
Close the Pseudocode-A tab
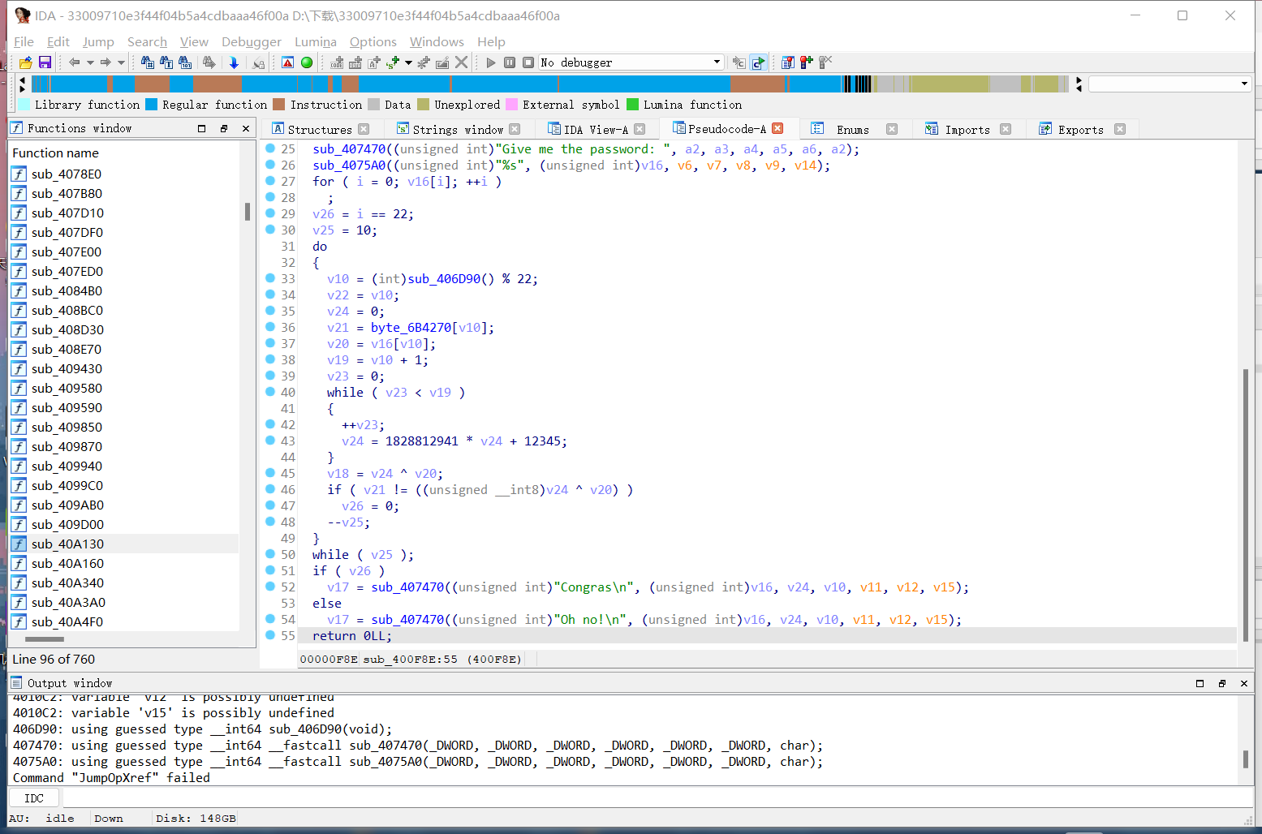point(777,128)
